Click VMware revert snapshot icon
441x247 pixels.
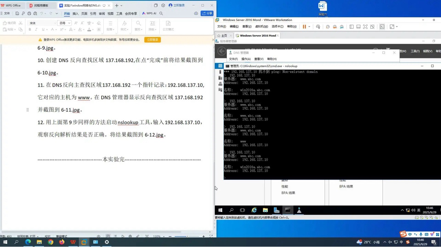335,26
